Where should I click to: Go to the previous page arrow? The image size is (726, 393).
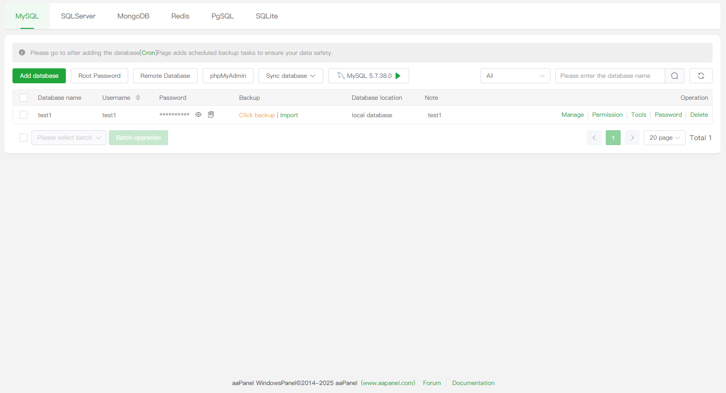(x=594, y=138)
